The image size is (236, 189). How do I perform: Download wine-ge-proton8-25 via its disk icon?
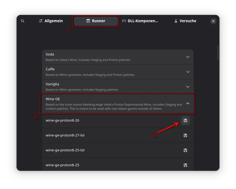click(x=185, y=165)
